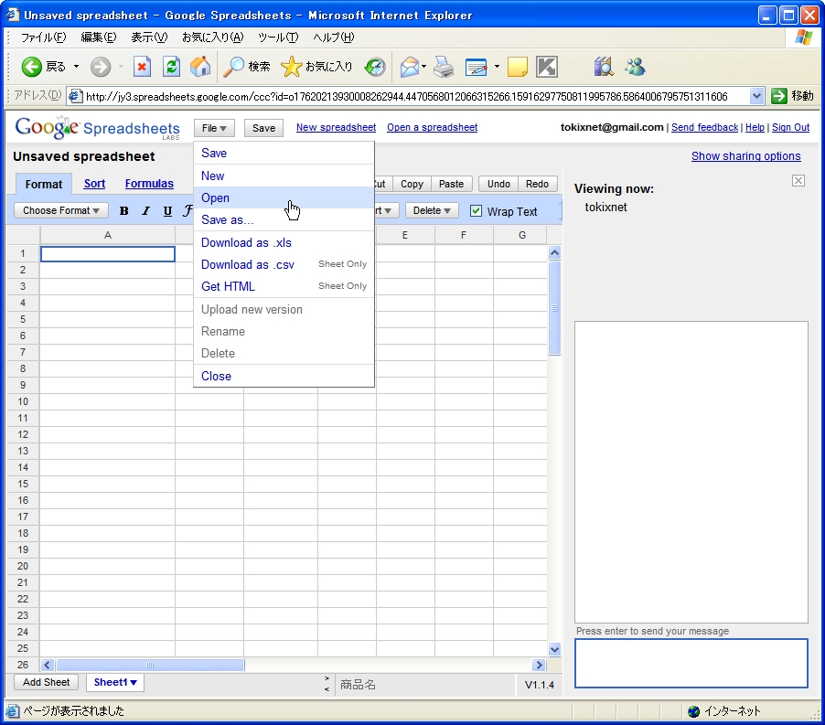The height and width of the screenshot is (725, 825).
Task: Expand the Delete dropdown in toolbar
Action: coord(432,210)
